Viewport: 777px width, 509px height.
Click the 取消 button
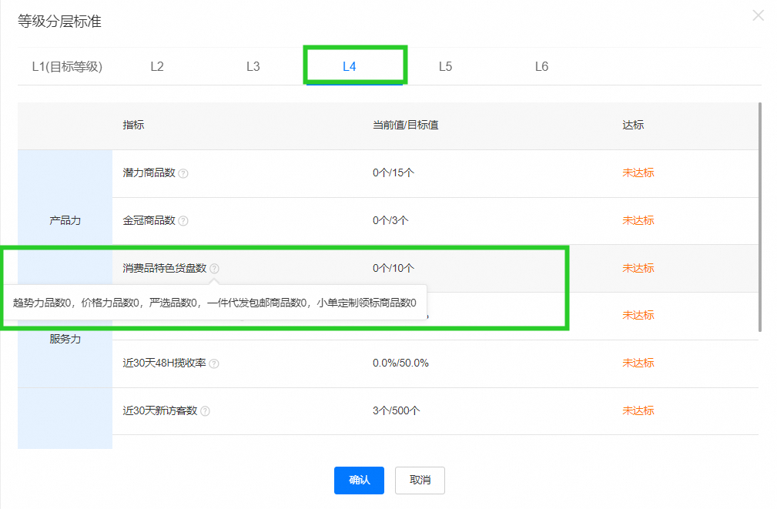pyautogui.click(x=420, y=480)
